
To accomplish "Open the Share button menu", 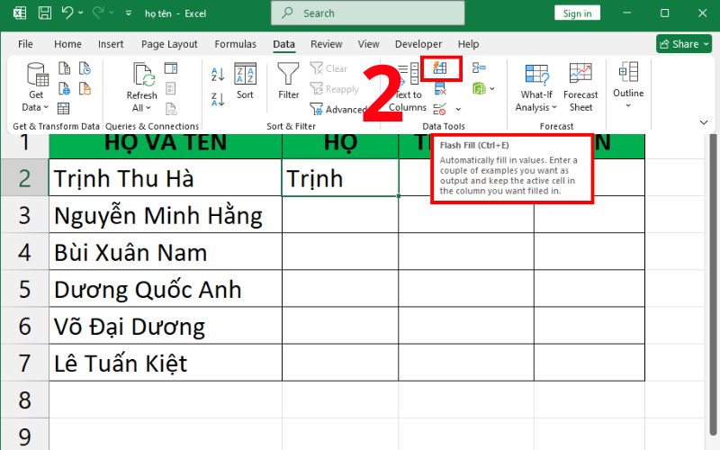I will [x=684, y=44].
